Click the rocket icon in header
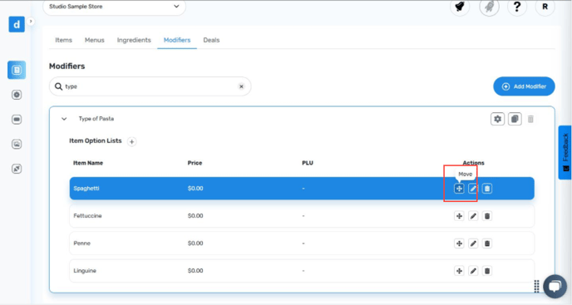572x305 pixels. coord(489,7)
